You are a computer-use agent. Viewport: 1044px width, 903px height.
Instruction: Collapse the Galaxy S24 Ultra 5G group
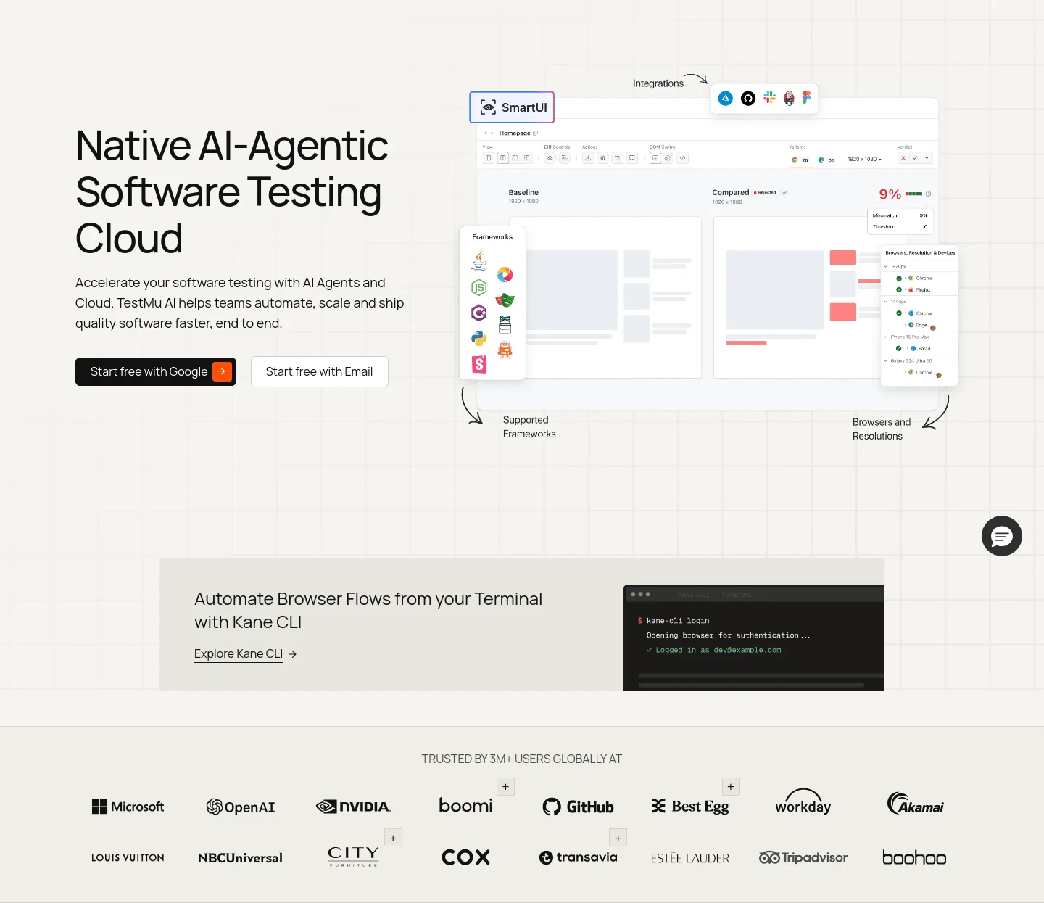click(x=886, y=360)
